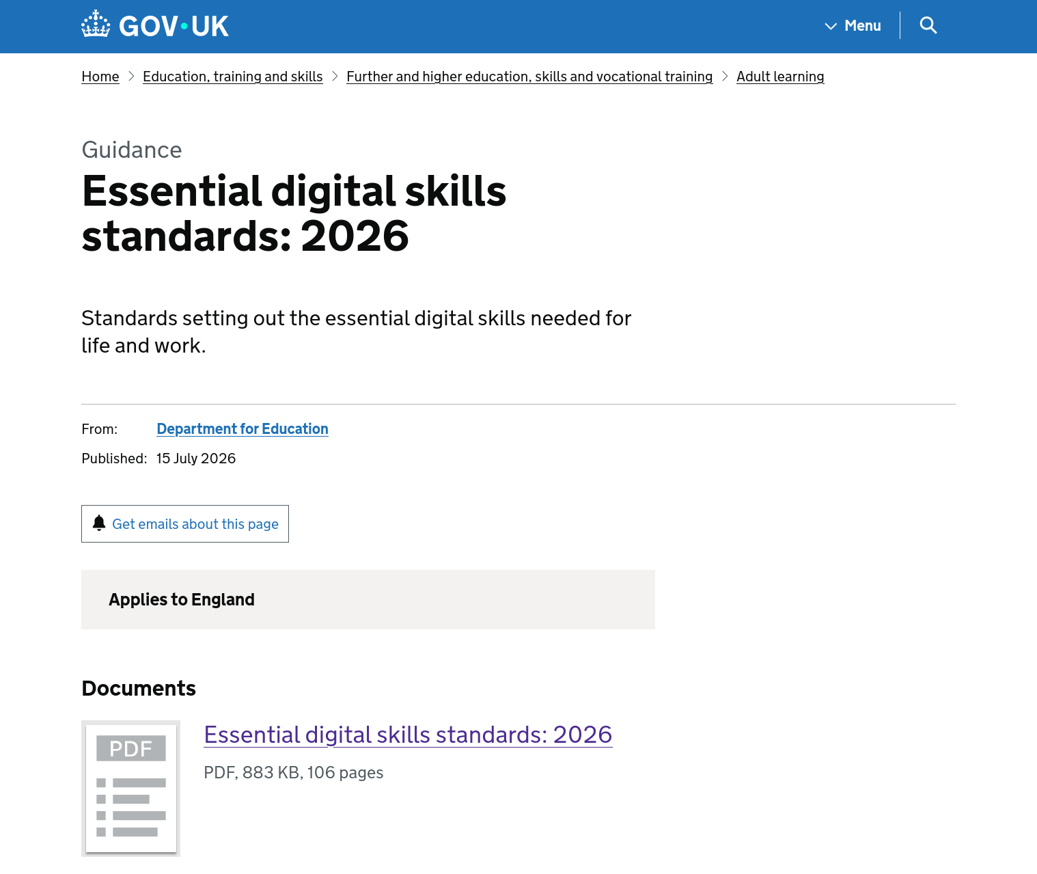Screen dimensions: 1037x874
Task: Click the 'Documents' heading
Action: tap(139, 688)
